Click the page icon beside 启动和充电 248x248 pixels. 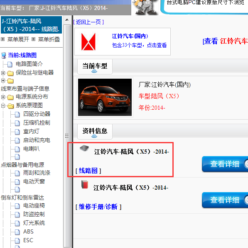click(x=17, y=141)
